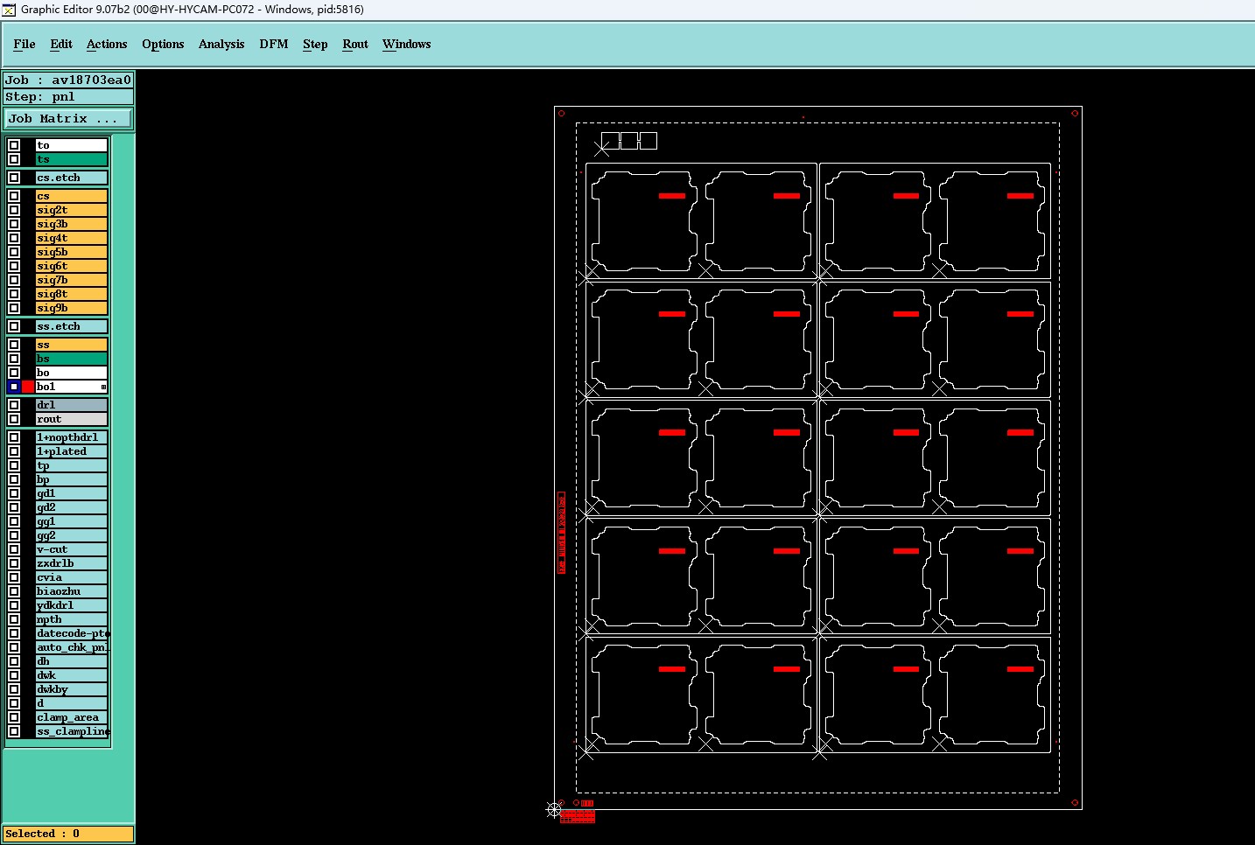Open the File menu
Screen dimensions: 1255x845
point(25,45)
